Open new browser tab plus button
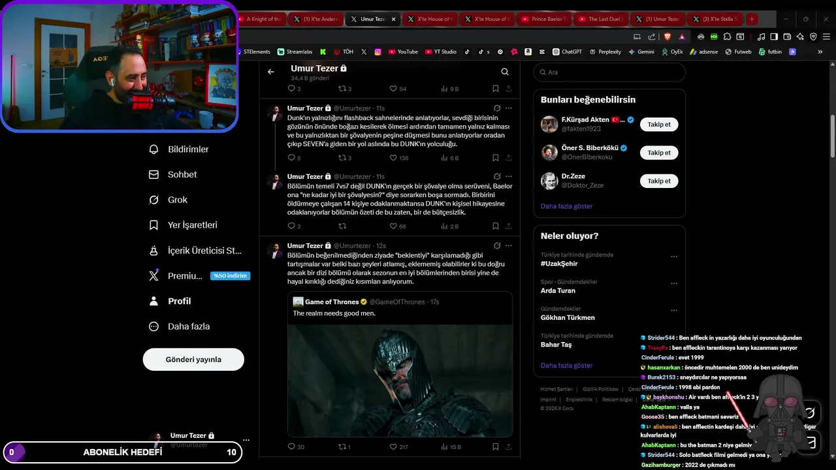 point(752,19)
